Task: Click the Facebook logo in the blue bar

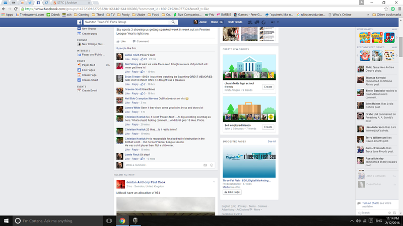Action: 80,22
